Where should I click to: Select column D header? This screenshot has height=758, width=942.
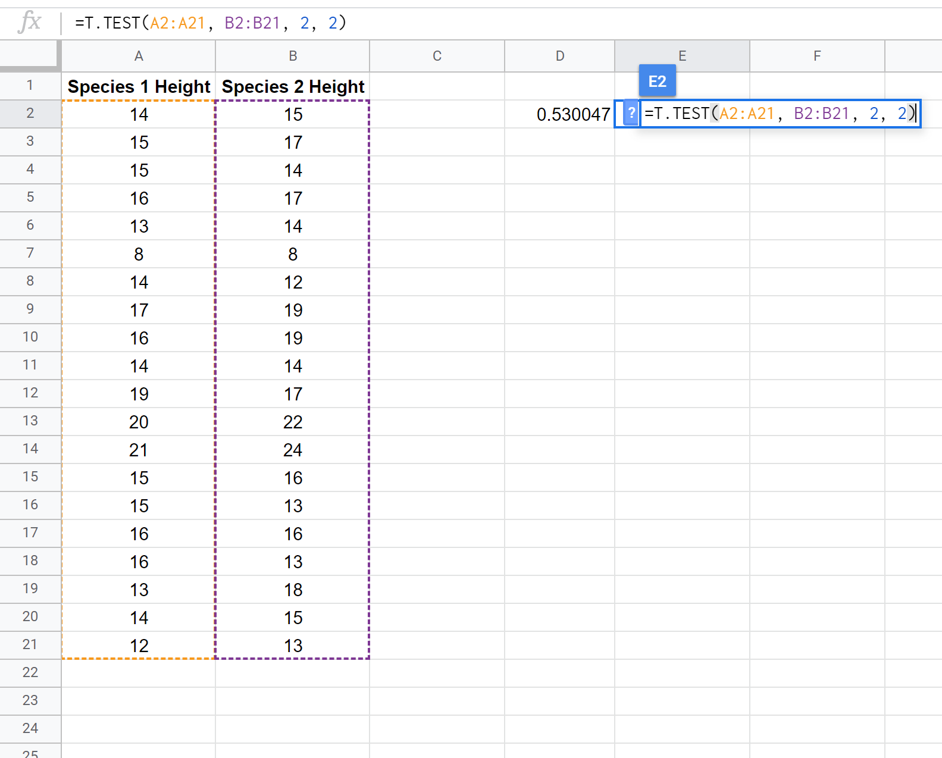pos(560,56)
